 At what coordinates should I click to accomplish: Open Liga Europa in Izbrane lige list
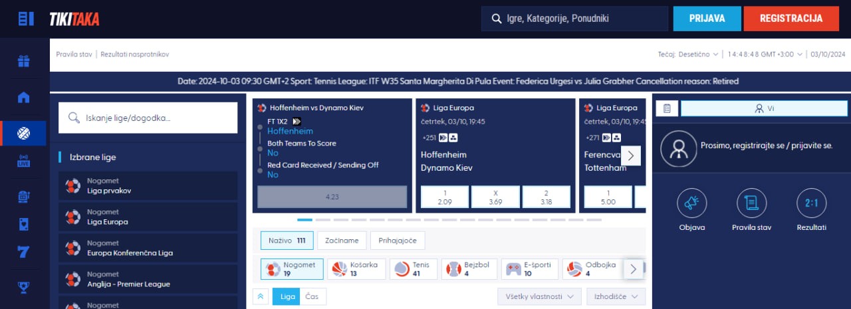pyautogui.click(x=148, y=217)
